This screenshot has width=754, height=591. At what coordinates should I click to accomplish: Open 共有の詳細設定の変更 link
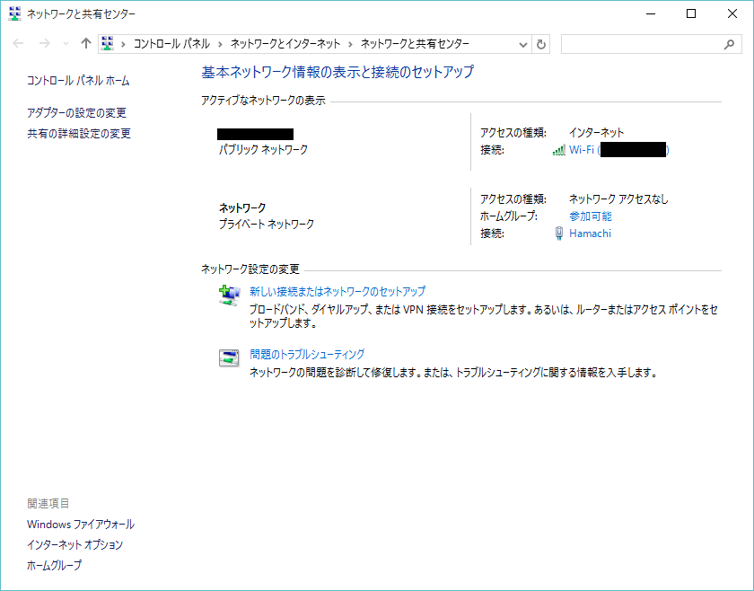(79, 134)
